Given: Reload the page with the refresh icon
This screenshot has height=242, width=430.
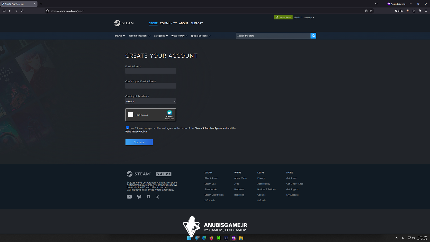Looking at the screenshot, I should [x=22, y=11].
